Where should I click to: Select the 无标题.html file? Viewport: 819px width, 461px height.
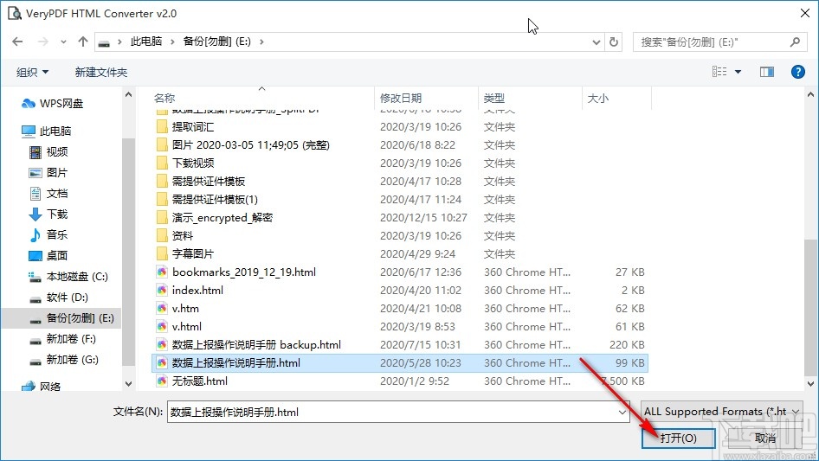(x=199, y=381)
